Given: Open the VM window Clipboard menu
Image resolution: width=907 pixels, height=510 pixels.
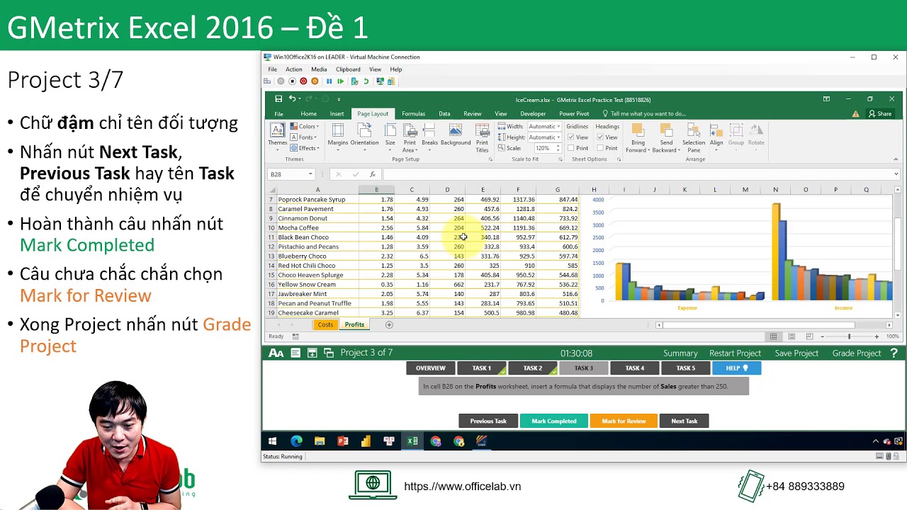Looking at the screenshot, I should (x=348, y=69).
